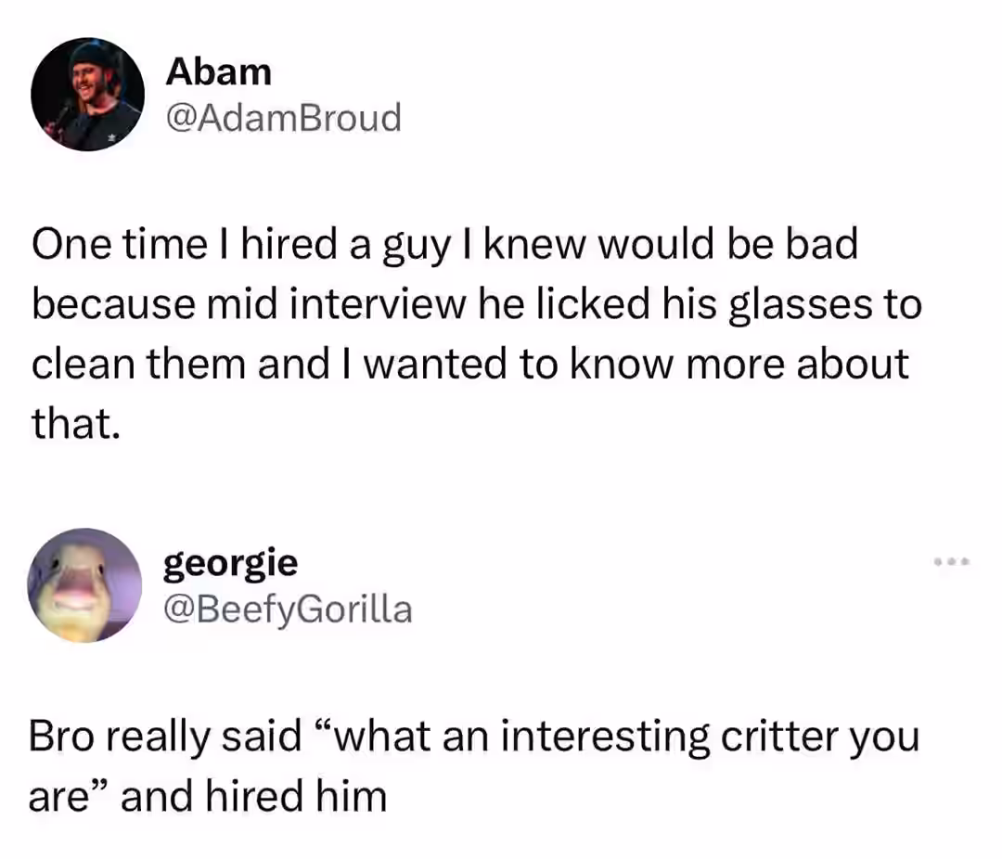The height and width of the screenshot is (859, 1002).
Task: Click the phrase "clean them" in the tweet
Action: click(138, 363)
